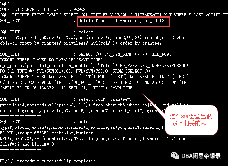The width and height of the screenshot is (228, 166).
Task: Click the 'from objauth$ where' text in second query
Action: coord(165,38)
